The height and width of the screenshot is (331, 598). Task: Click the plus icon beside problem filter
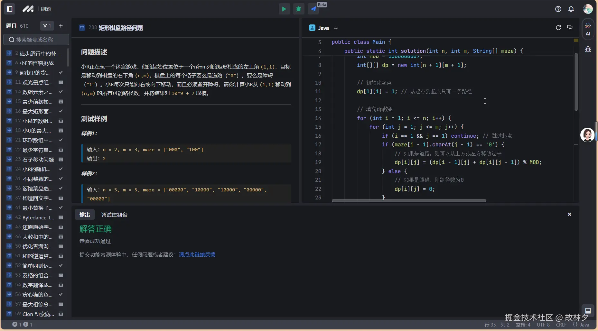pyautogui.click(x=61, y=26)
